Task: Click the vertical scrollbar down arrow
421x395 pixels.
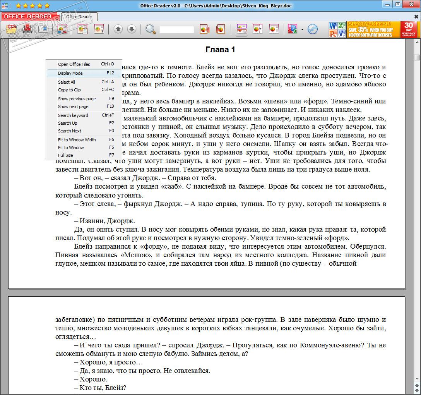Action: coord(417,378)
